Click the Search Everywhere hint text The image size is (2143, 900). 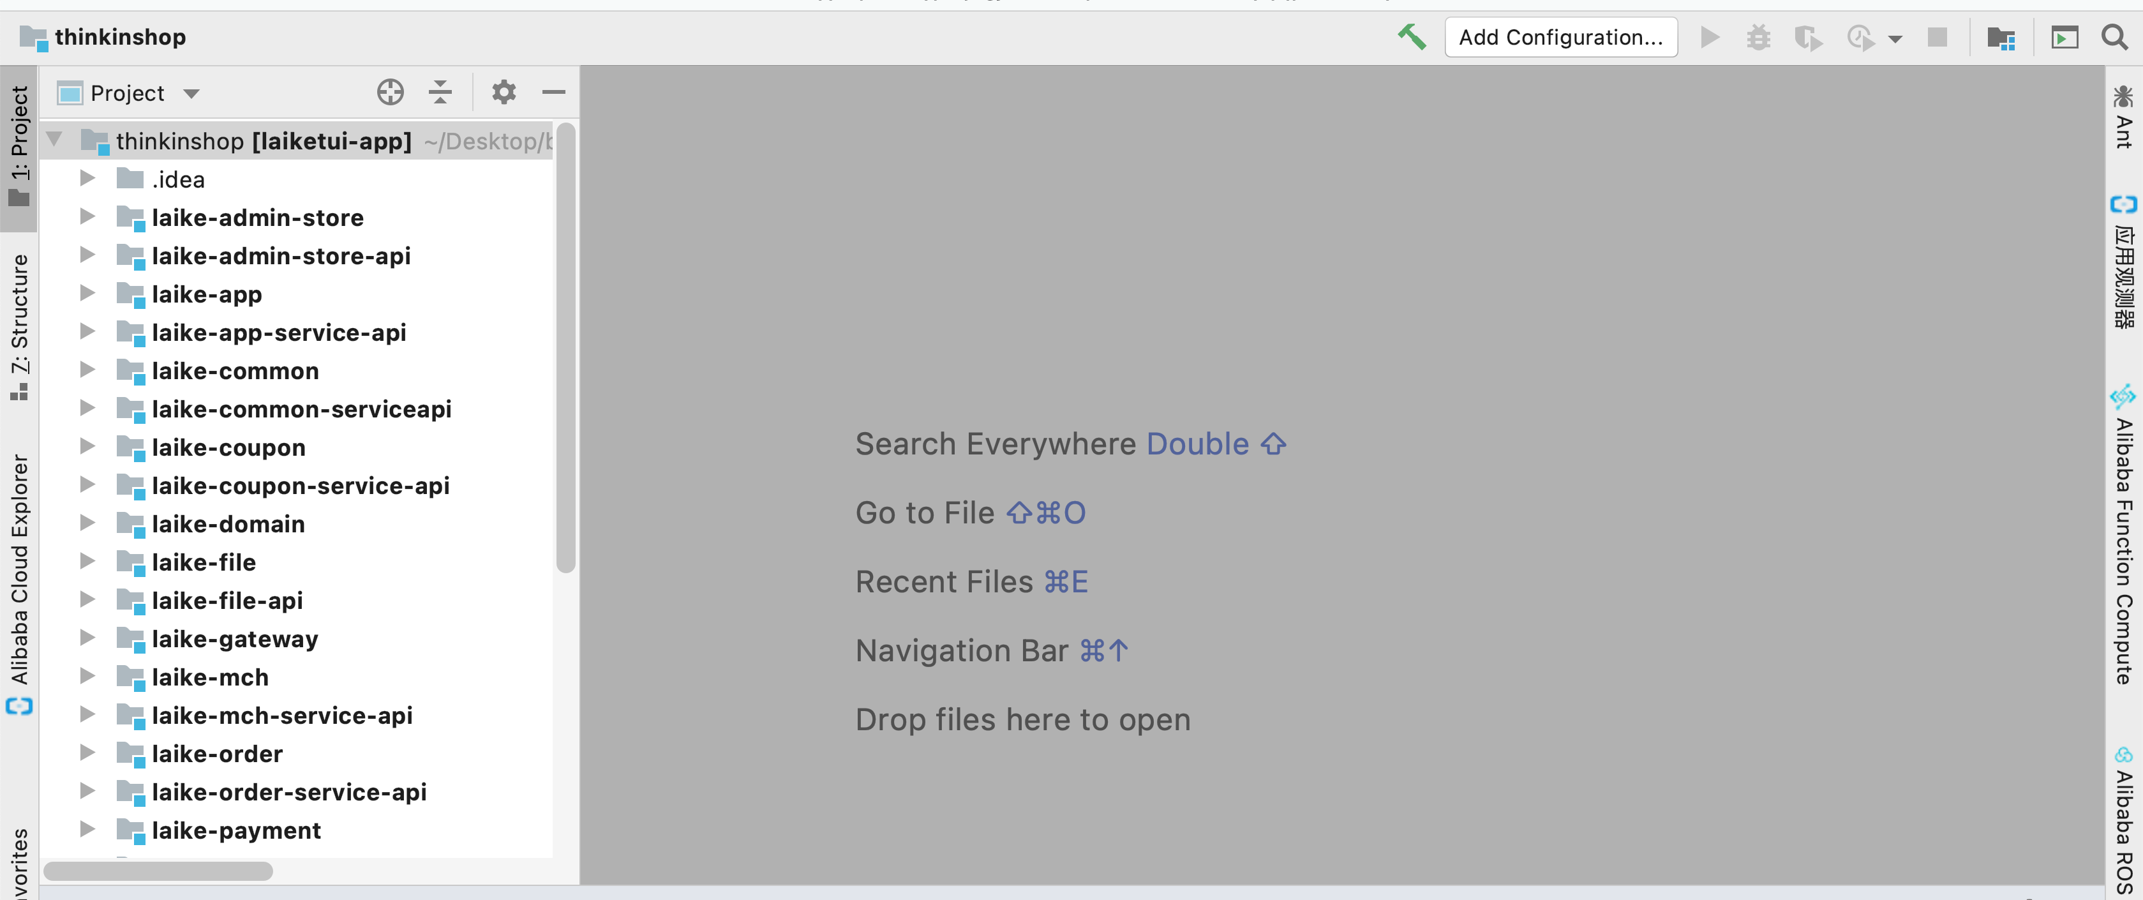pyautogui.click(x=995, y=444)
